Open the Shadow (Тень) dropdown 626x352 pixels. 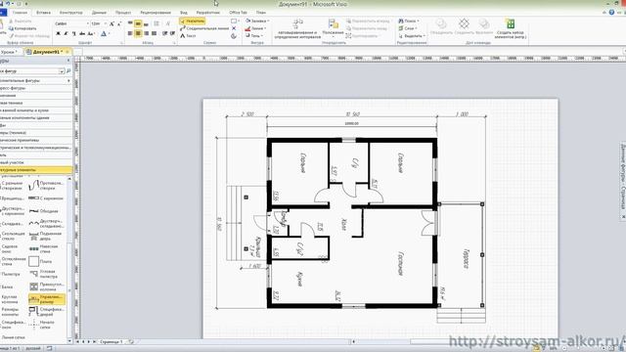(253, 36)
